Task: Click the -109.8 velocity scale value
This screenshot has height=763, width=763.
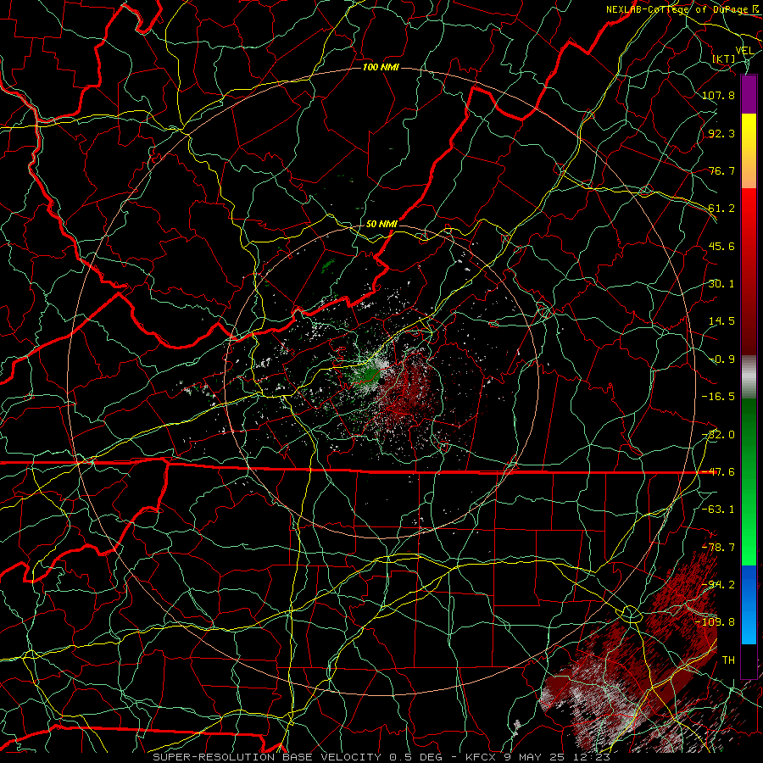Action: (x=715, y=622)
